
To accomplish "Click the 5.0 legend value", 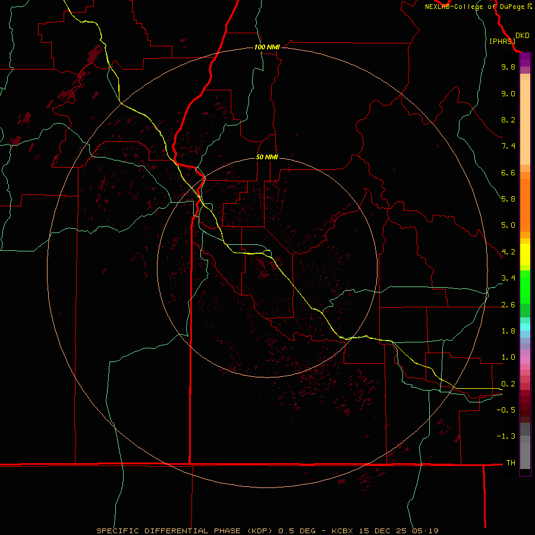I will coord(508,225).
